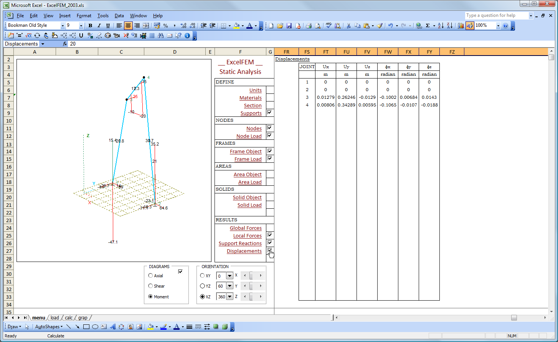Viewport: 558px width, 342px height.
Task: Open the Draw menu dropdown
Action: (14, 327)
